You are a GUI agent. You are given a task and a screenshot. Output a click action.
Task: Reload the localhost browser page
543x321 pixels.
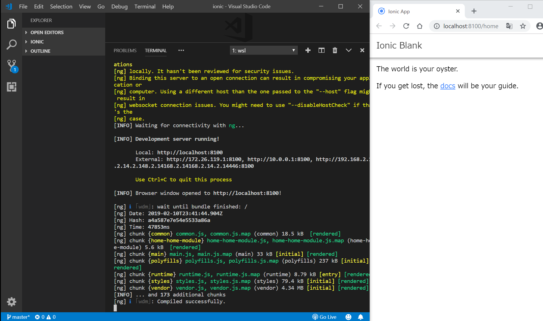[x=406, y=26]
